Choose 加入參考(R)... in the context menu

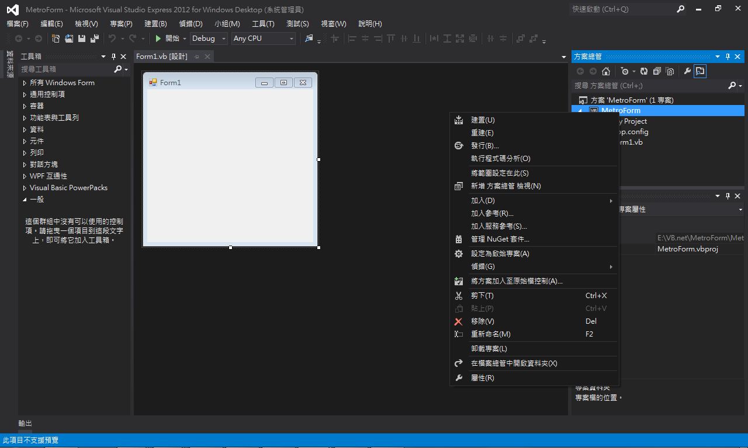click(534, 213)
